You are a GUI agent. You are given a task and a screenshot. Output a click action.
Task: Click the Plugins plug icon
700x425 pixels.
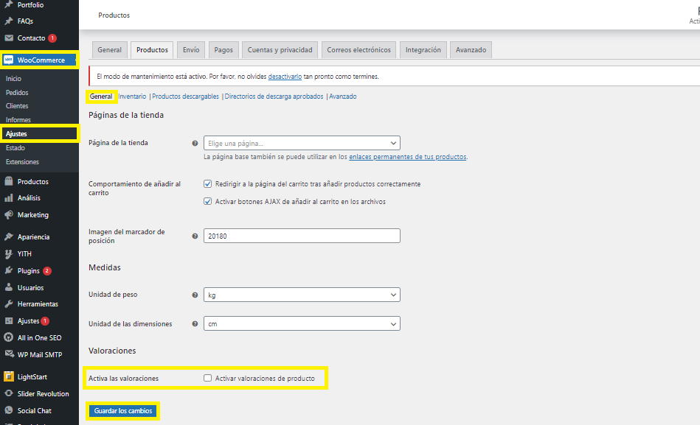click(9, 271)
